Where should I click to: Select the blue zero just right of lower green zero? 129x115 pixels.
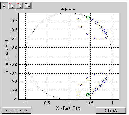(x=91, y=93)
